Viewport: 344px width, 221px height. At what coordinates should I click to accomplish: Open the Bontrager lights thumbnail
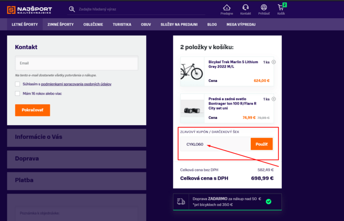(192, 109)
